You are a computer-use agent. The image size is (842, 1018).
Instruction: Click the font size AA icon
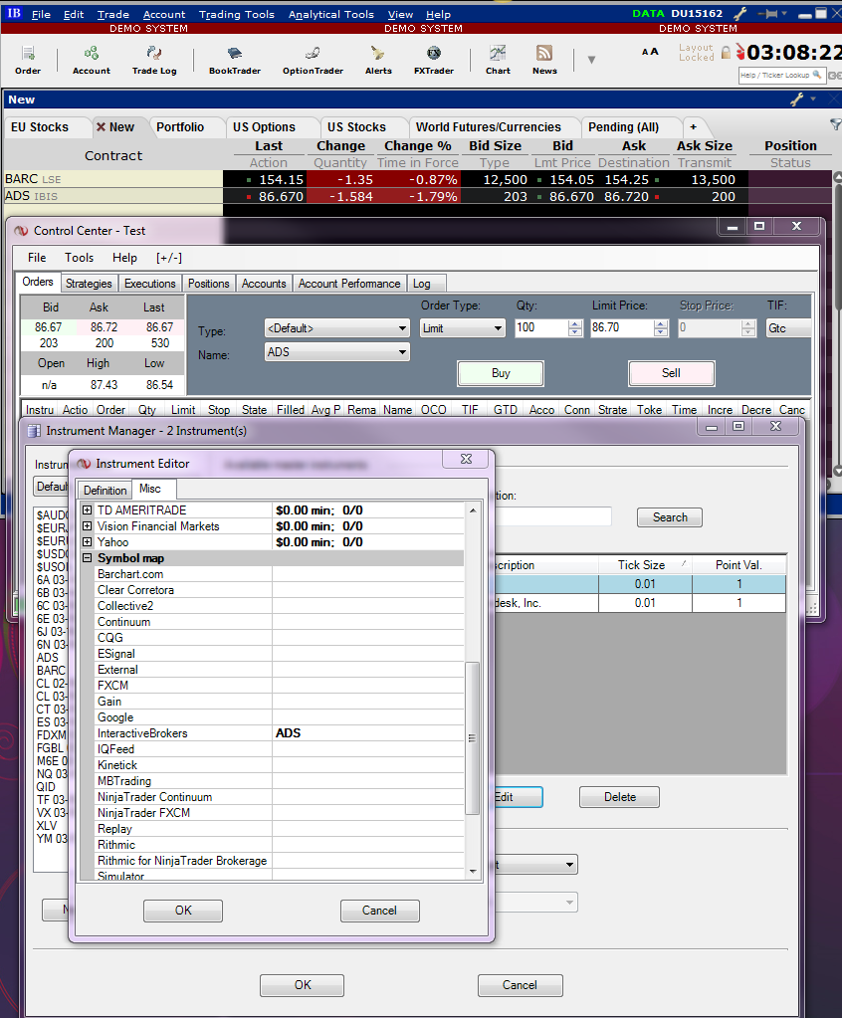pyautogui.click(x=650, y=52)
